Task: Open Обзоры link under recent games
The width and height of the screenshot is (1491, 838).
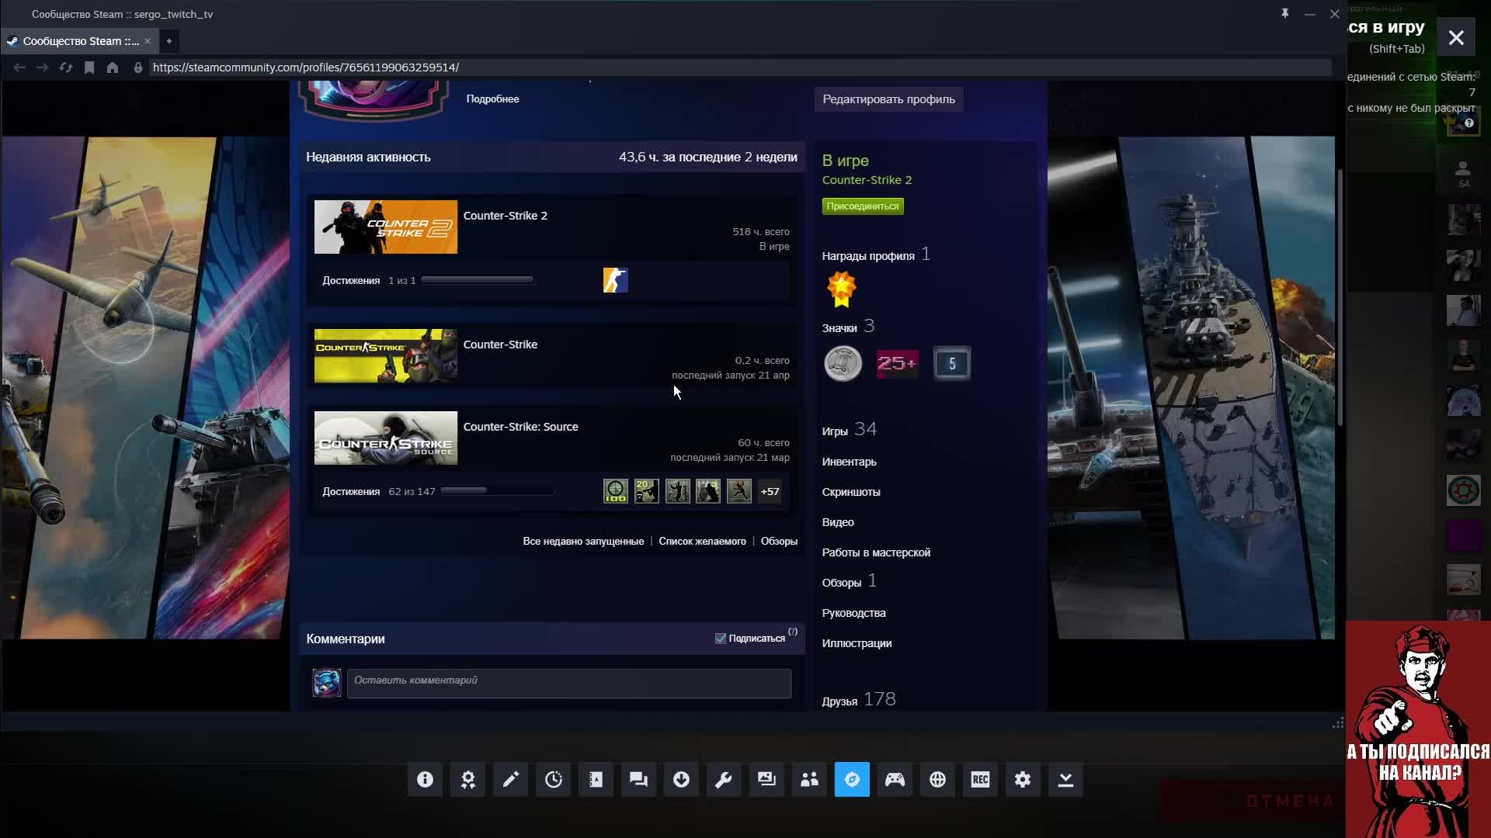Action: coord(779,542)
